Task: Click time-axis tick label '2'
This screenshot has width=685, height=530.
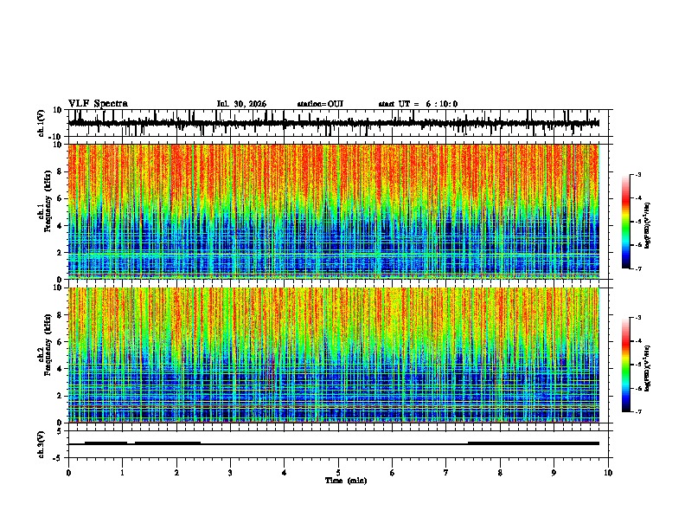Action: tap(176, 473)
